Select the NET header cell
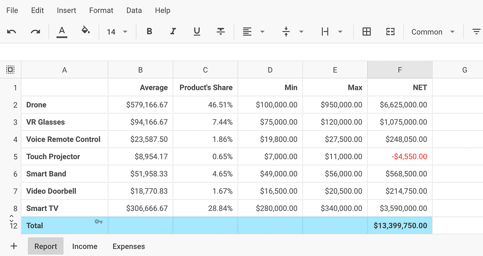Image resolution: width=483 pixels, height=256 pixels. pos(400,88)
